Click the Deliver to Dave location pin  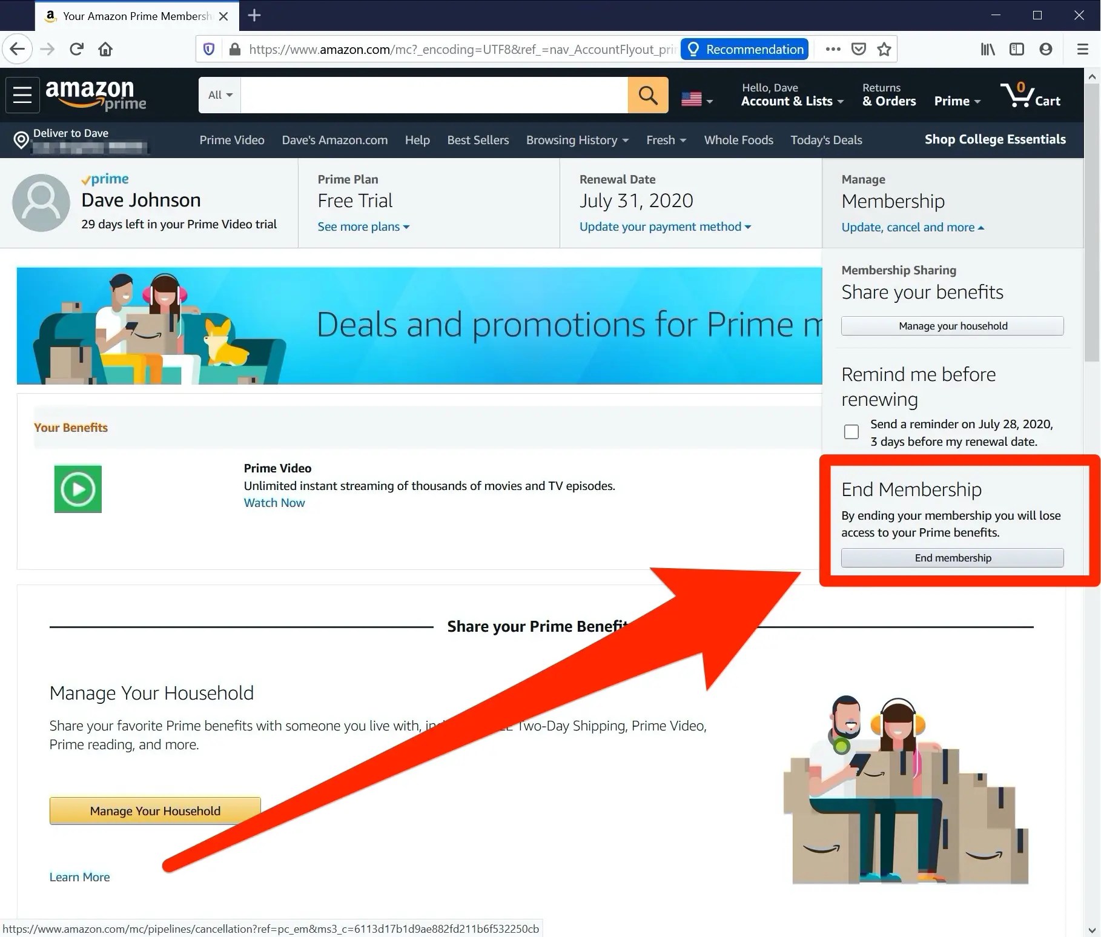(21, 141)
